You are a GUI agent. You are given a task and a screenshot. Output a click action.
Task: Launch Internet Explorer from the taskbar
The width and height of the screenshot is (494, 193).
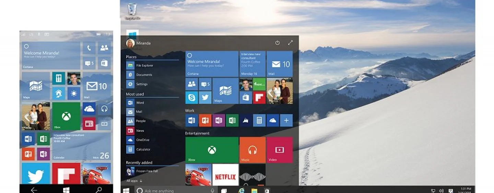[242, 191]
